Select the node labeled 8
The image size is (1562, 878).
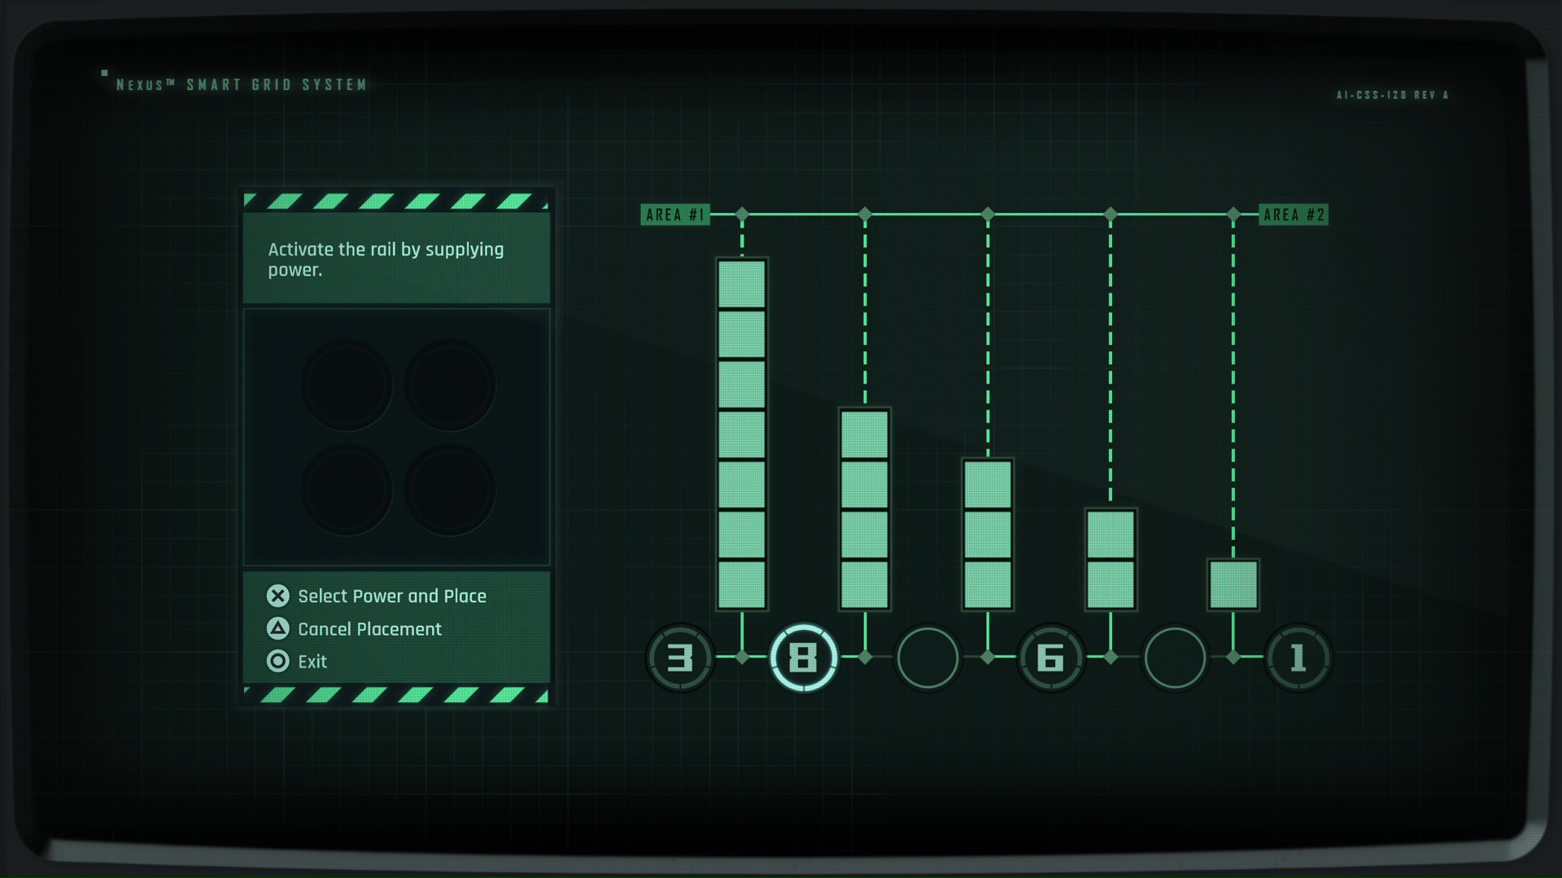coord(804,656)
